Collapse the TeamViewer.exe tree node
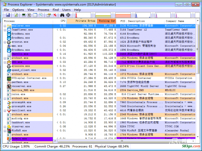Viewport: 202px width, 151px height. 5,30
